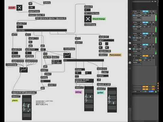Toggle solo S on the Ch. 3 track
The image size is (163, 122).
click(150, 22)
